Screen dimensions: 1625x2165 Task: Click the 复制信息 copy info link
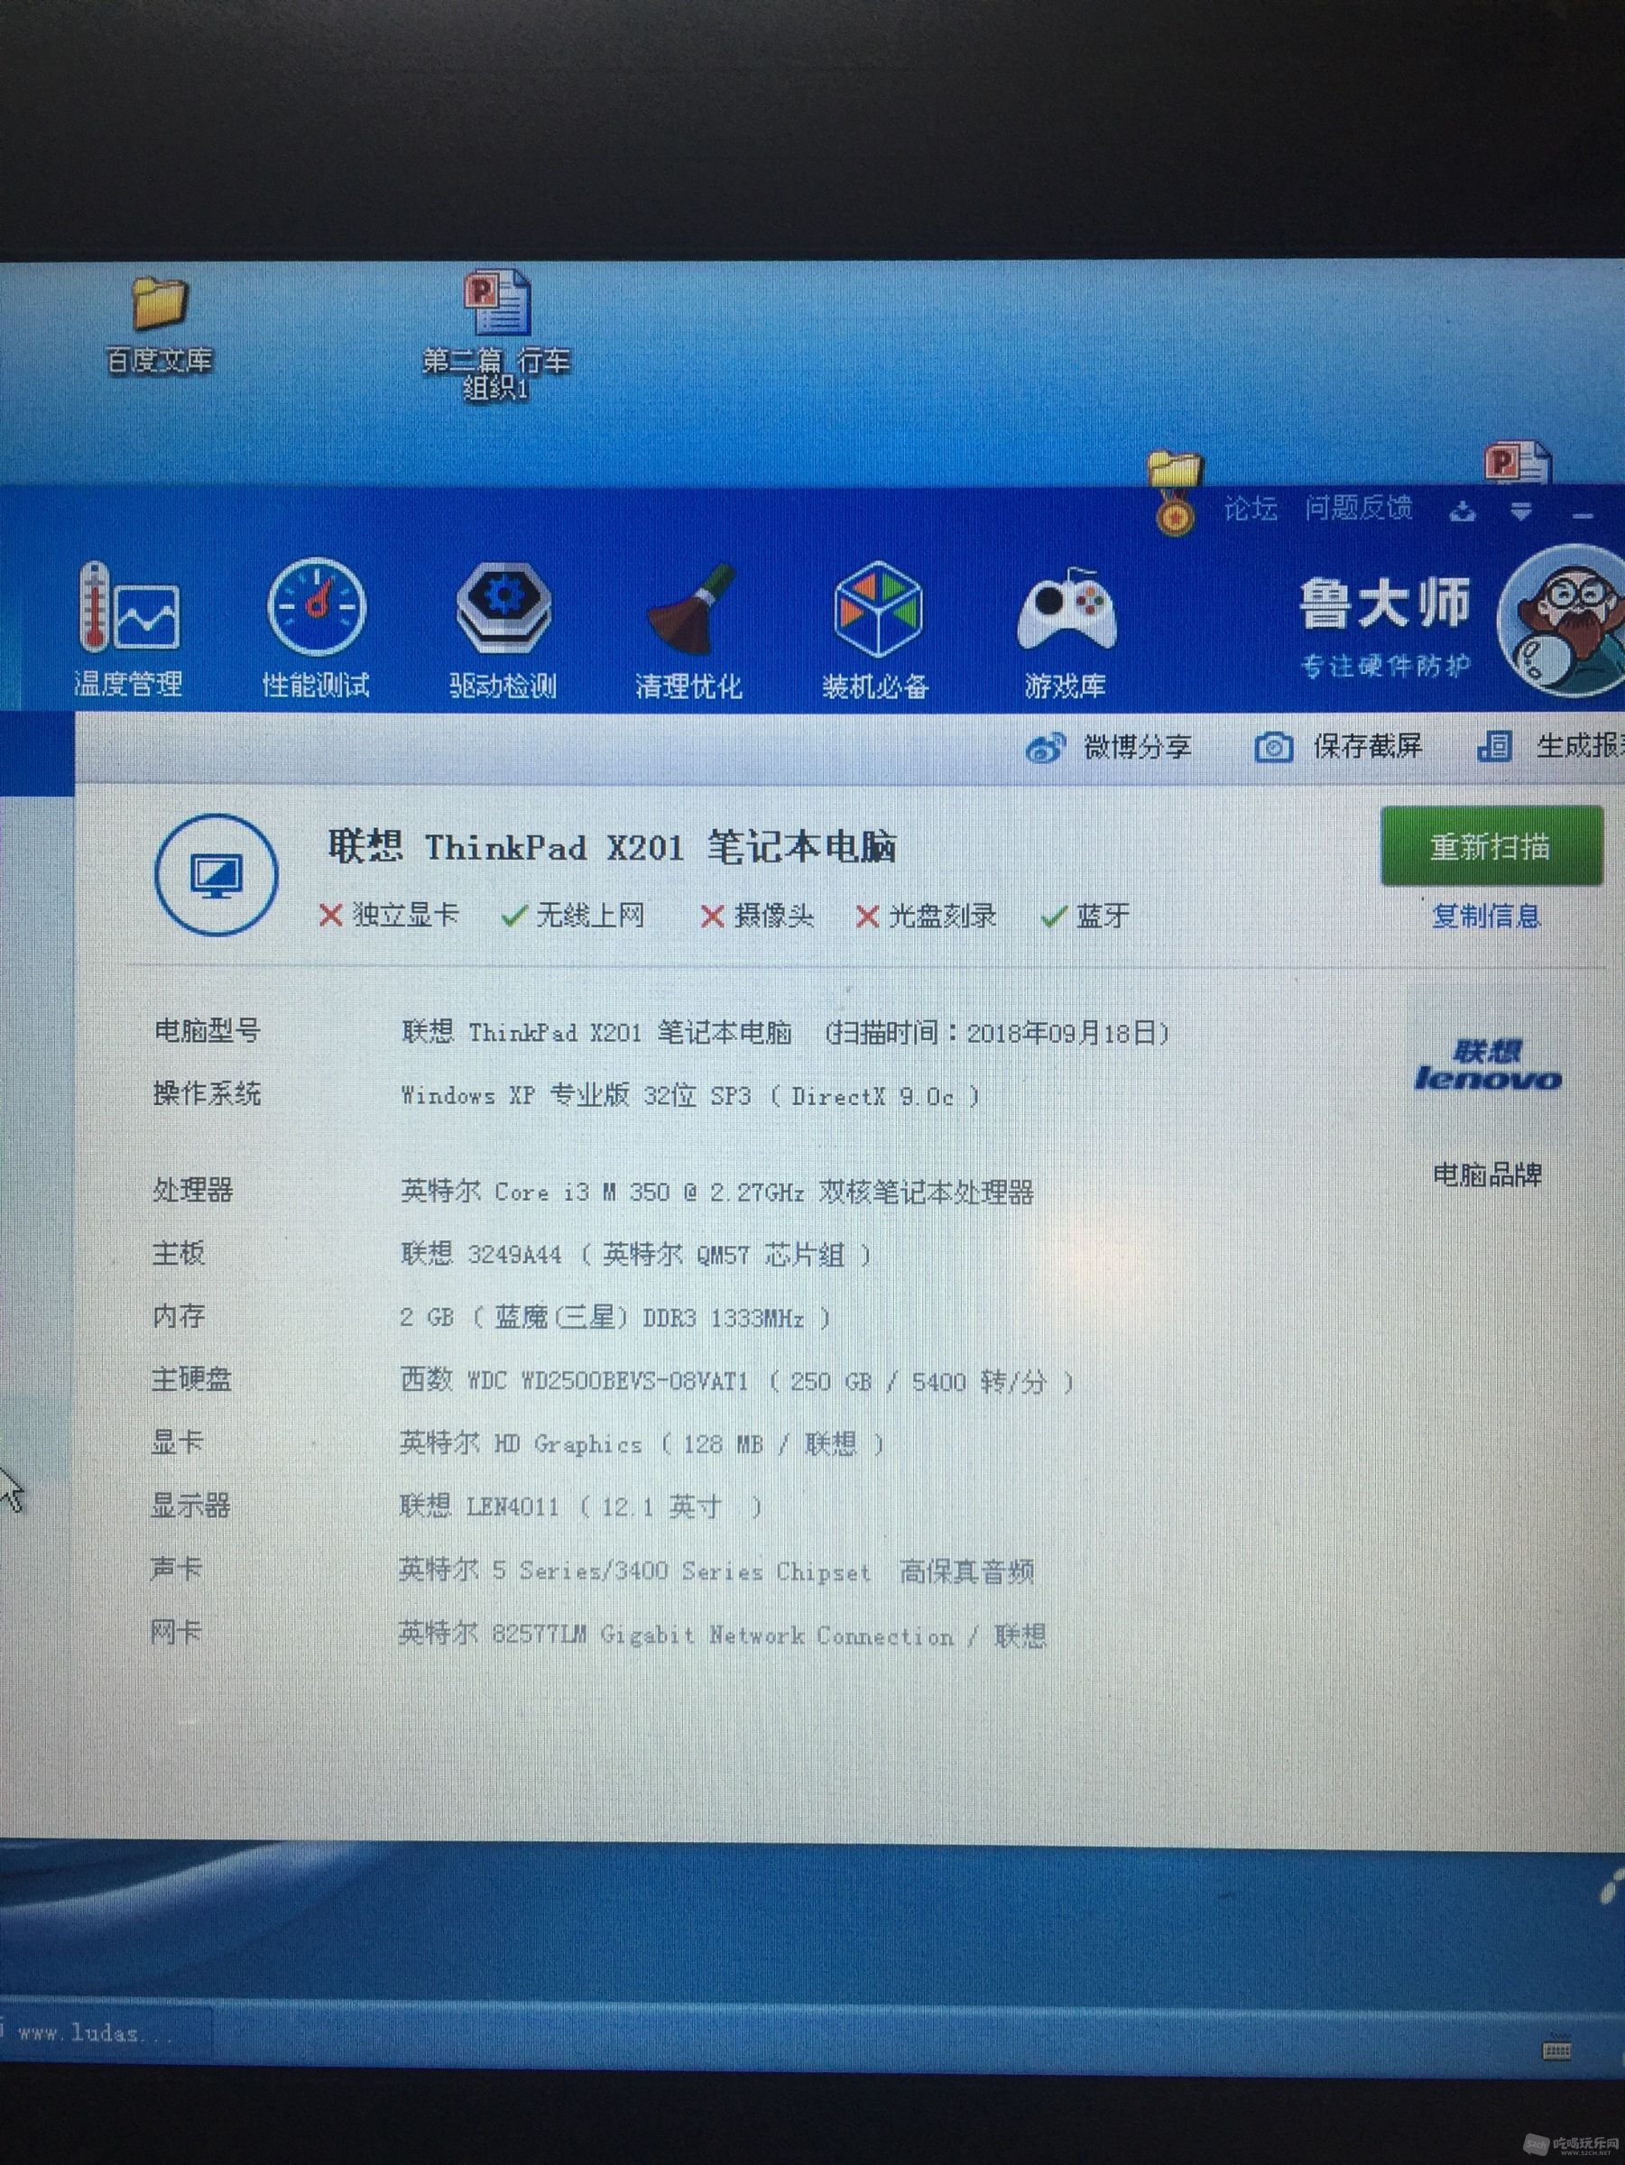1486,917
